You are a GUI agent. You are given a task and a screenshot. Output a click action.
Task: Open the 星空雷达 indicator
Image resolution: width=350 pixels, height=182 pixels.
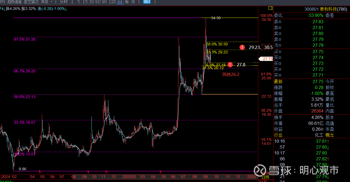pos(31,2)
